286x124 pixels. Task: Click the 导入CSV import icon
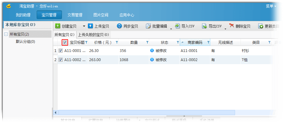pos(177,26)
